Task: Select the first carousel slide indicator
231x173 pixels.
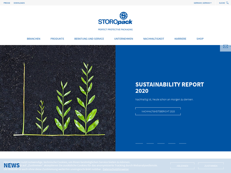Action: [139, 143]
